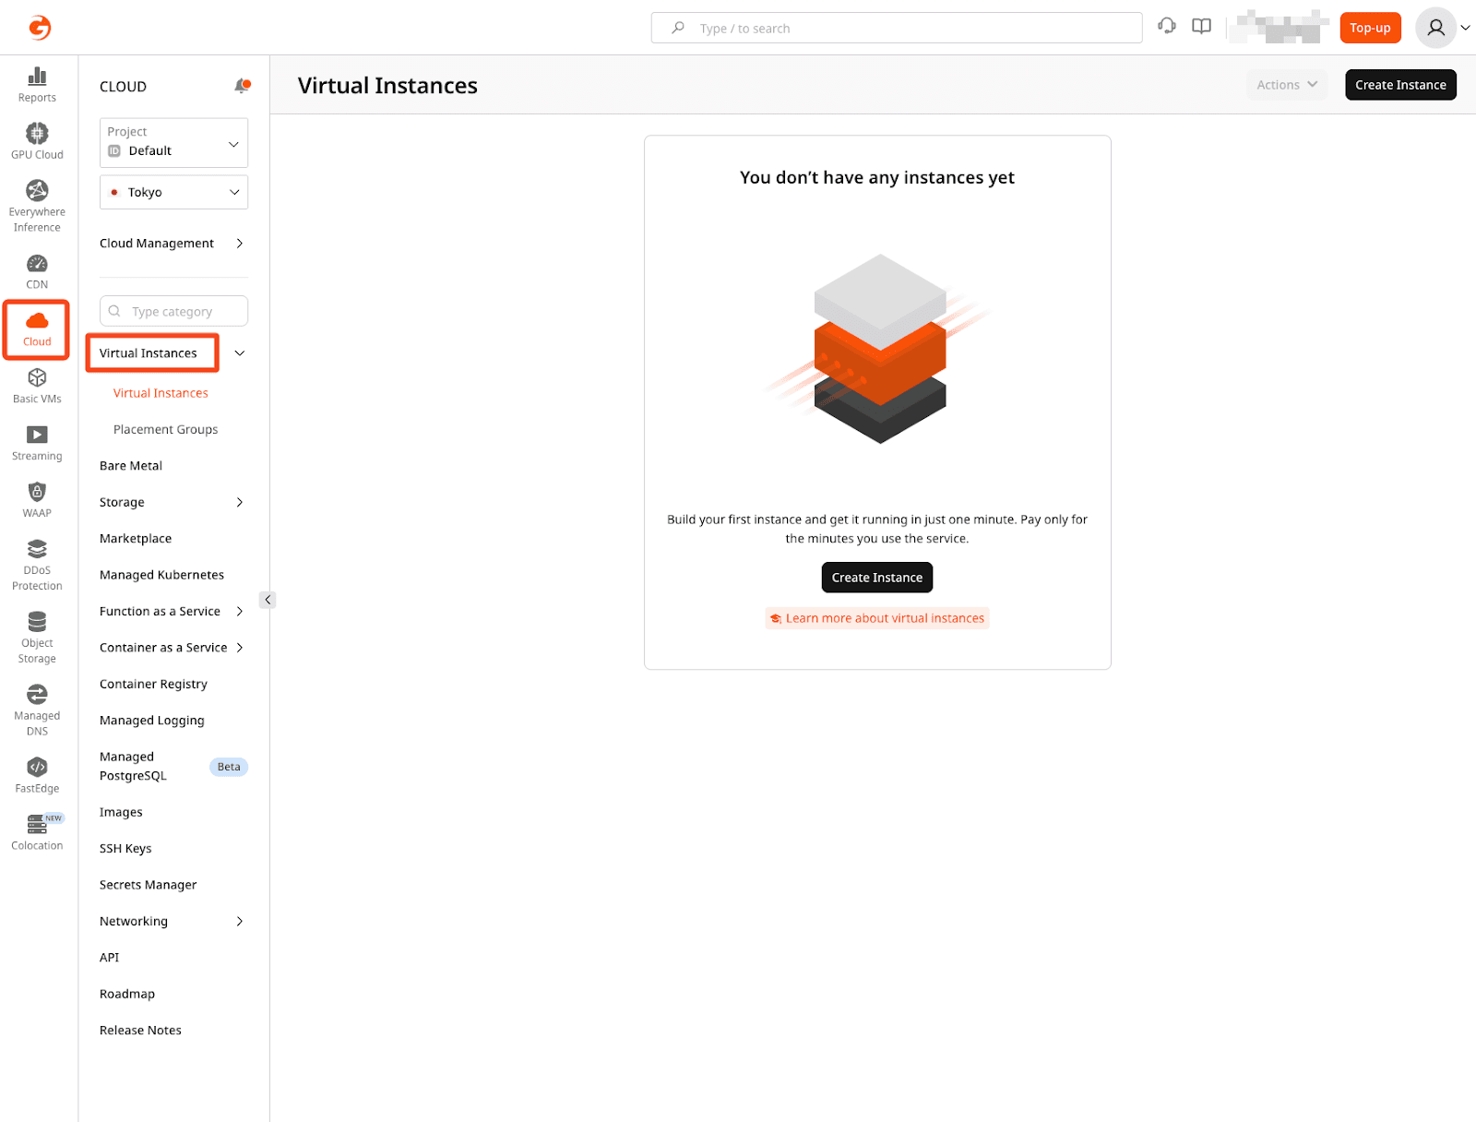Open Managed Kubernetes menu item
Viewport: 1476px width, 1122px height.
(x=161, y=575)
